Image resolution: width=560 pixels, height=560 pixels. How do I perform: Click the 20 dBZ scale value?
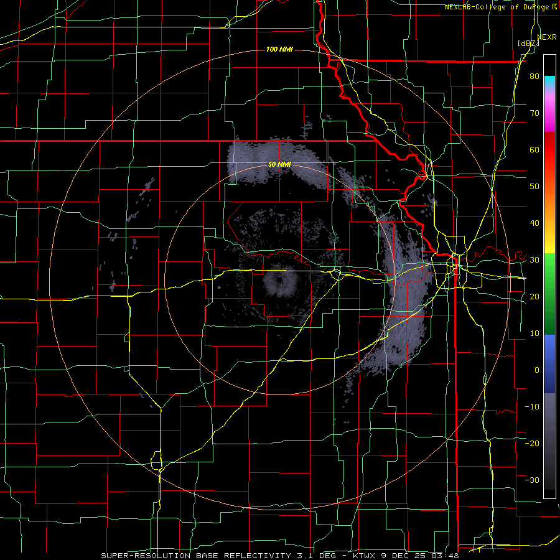[x=534, y=296]
